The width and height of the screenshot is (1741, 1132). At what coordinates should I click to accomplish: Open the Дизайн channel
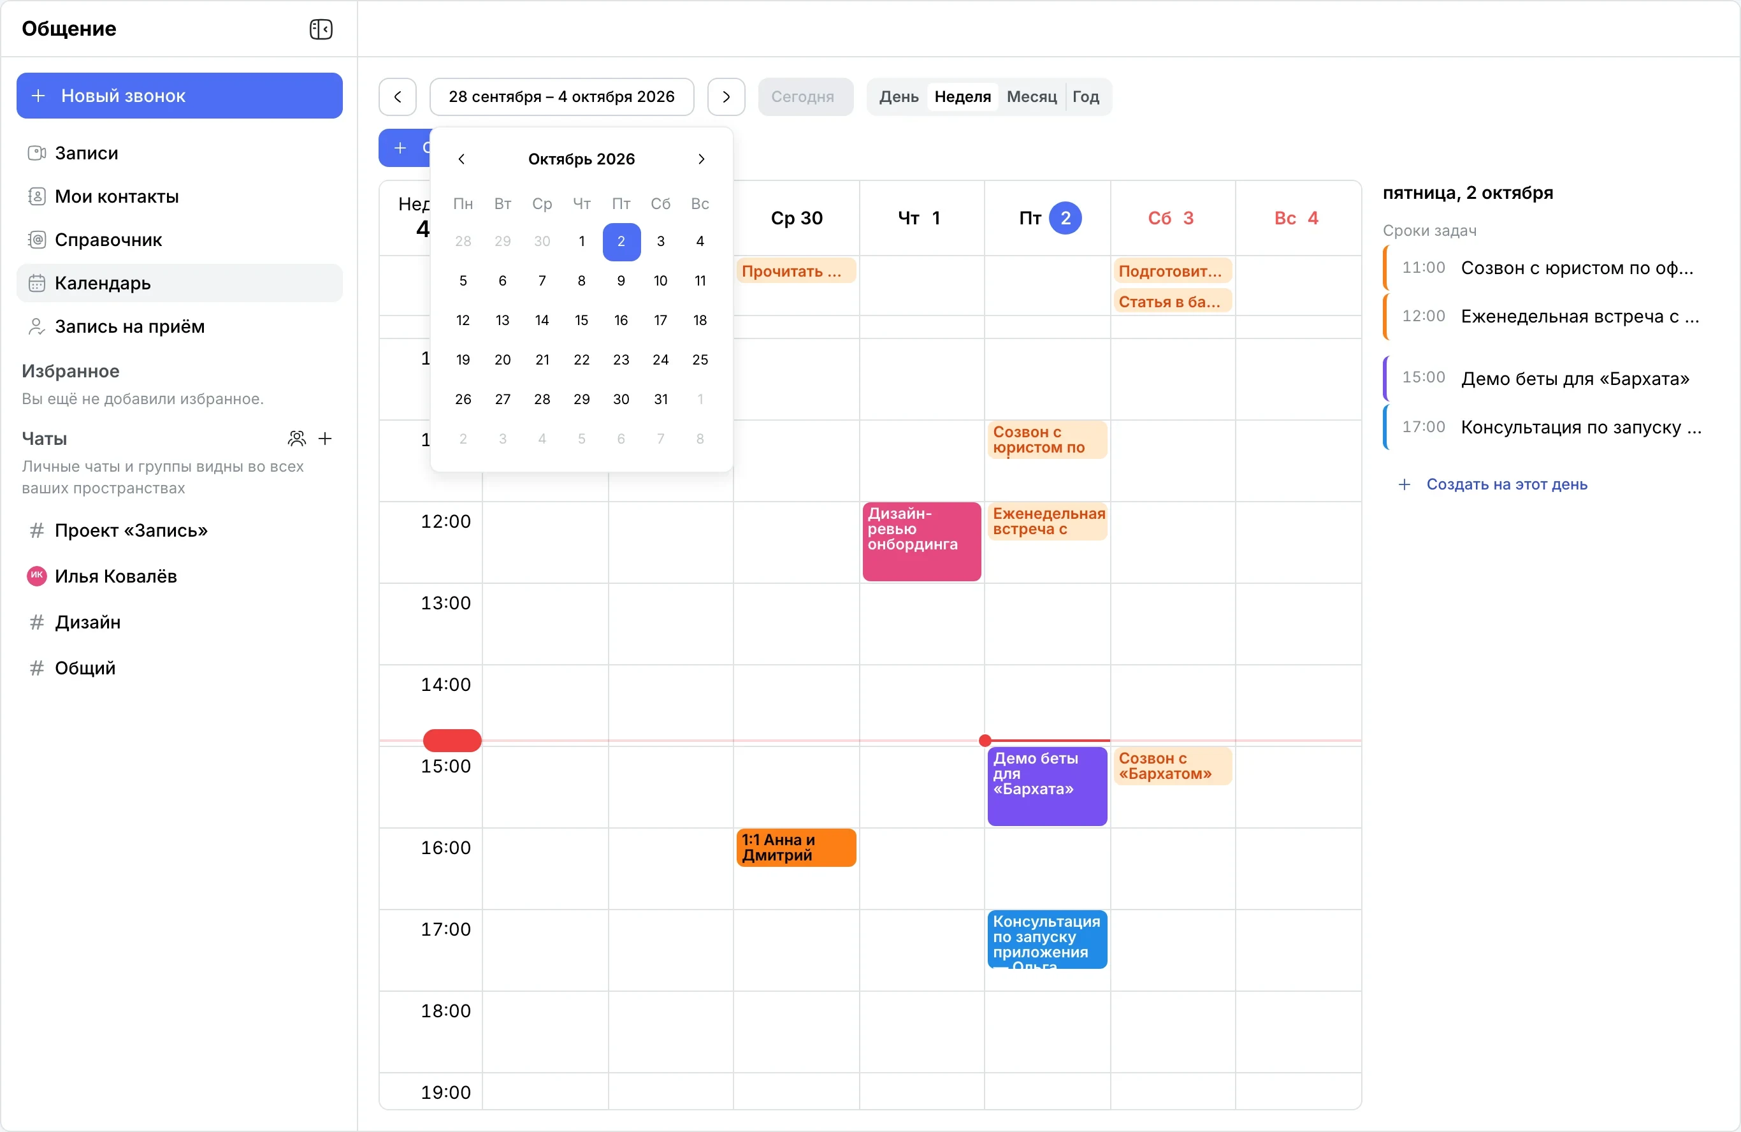point(179,622)
